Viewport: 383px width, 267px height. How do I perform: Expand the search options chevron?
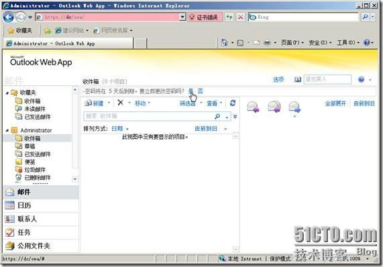click(x=235, y=116)
